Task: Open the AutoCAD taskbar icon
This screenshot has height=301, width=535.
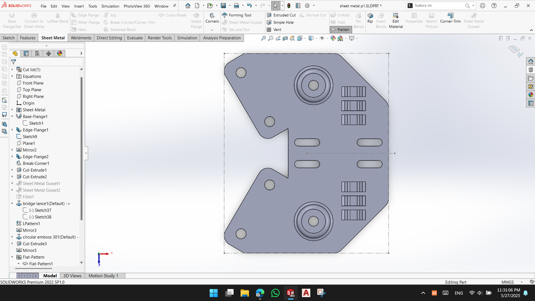Action: click(x=306, y=293)
